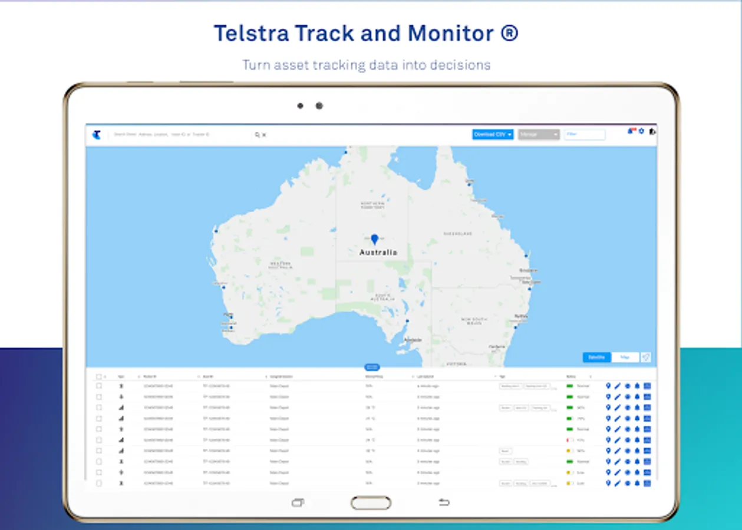This screenshot has width=742, height=530.
Task: Open the history calendar icon in the 10% battery row
Action: [647, 440]
